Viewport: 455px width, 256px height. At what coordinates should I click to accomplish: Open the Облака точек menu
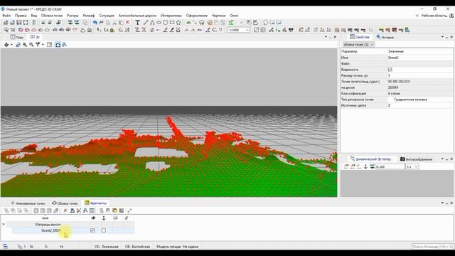point(52,16)
